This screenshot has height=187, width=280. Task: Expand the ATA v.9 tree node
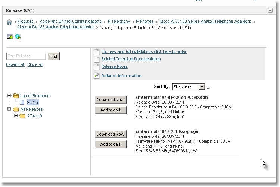click(16, 116)
